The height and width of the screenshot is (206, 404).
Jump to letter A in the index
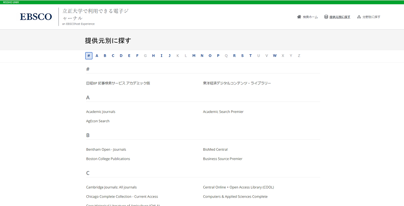tap(97, 56)
